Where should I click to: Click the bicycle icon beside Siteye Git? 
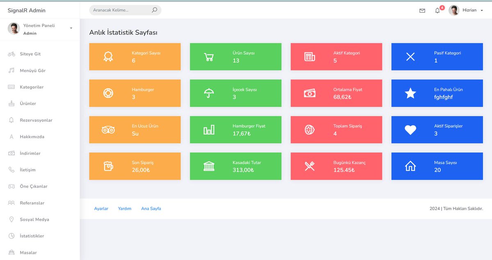tap(11, 54)
